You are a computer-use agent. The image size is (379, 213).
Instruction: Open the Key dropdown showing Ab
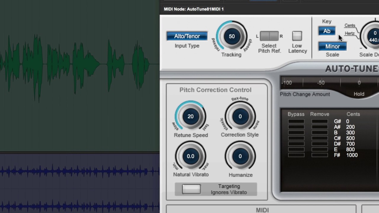click(x=327, y=31)
